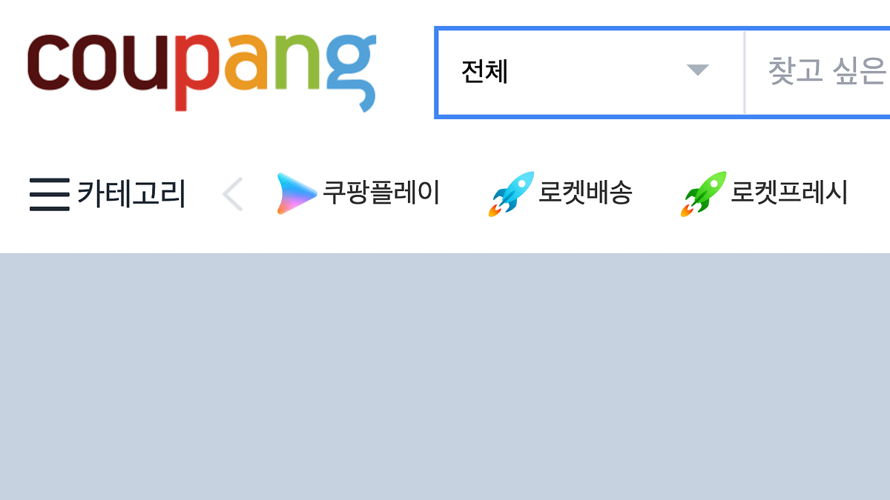
Task: Expand the 카테고리 category list
Action: pyautogui.click(x=108, y=194)
